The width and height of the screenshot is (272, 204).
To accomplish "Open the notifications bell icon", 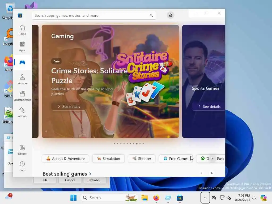I will point(254,198).
